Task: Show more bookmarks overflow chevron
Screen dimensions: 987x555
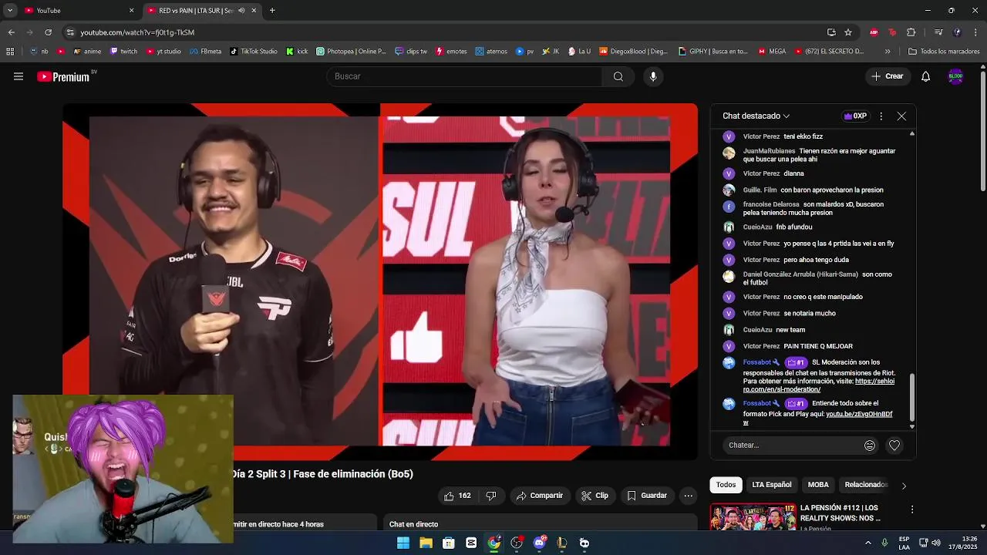Action: coord(888,52)
